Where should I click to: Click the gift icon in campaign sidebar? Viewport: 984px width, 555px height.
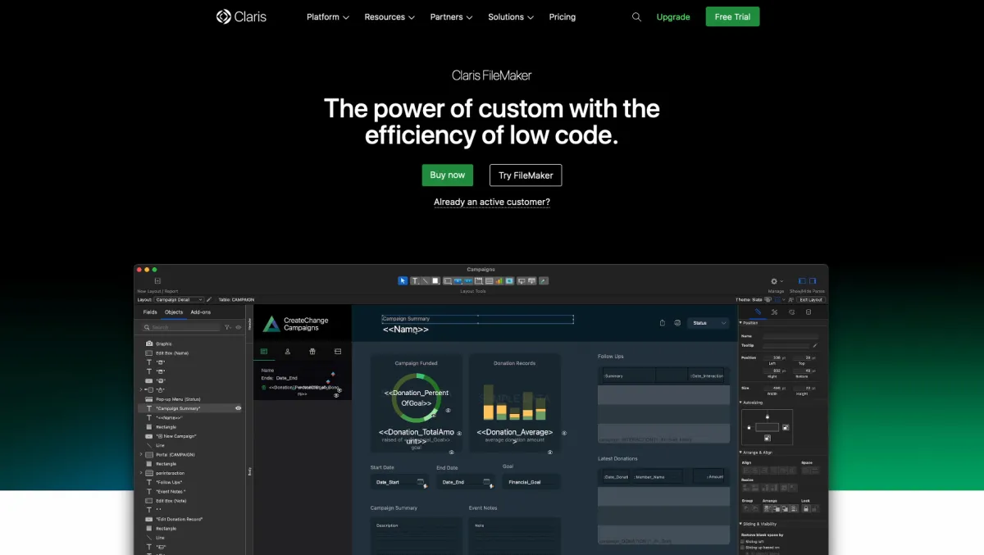(312, 352)
